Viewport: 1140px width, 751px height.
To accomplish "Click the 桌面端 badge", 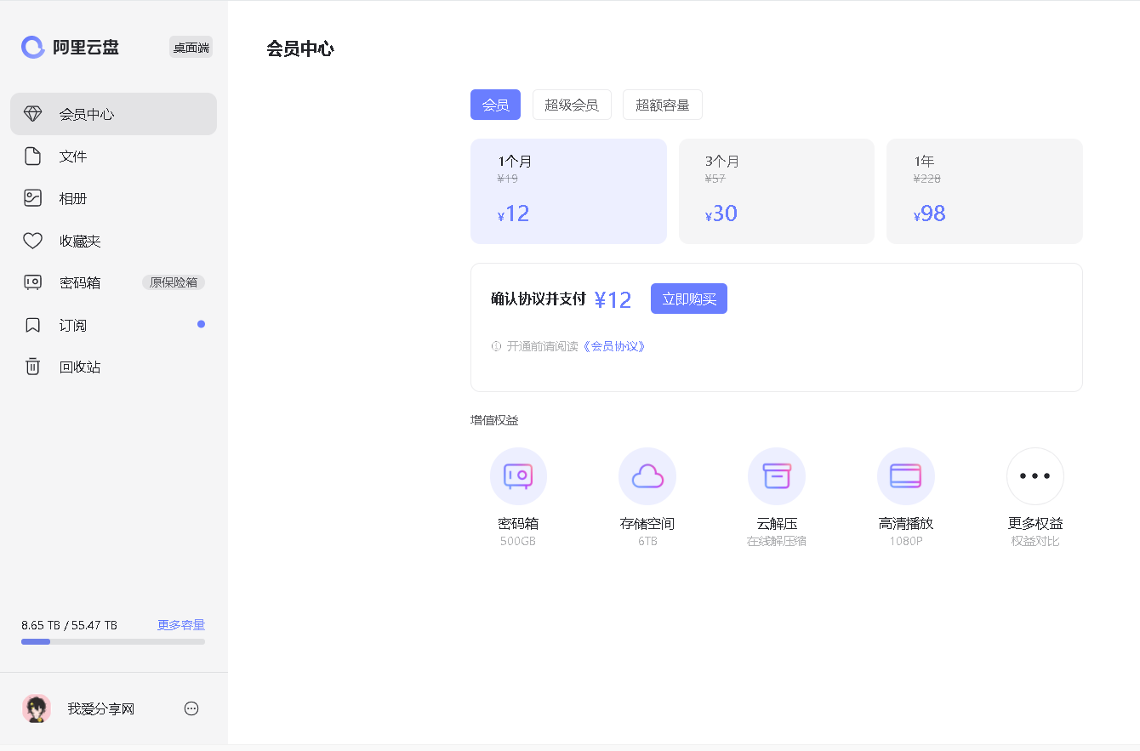I will point(191,48).
